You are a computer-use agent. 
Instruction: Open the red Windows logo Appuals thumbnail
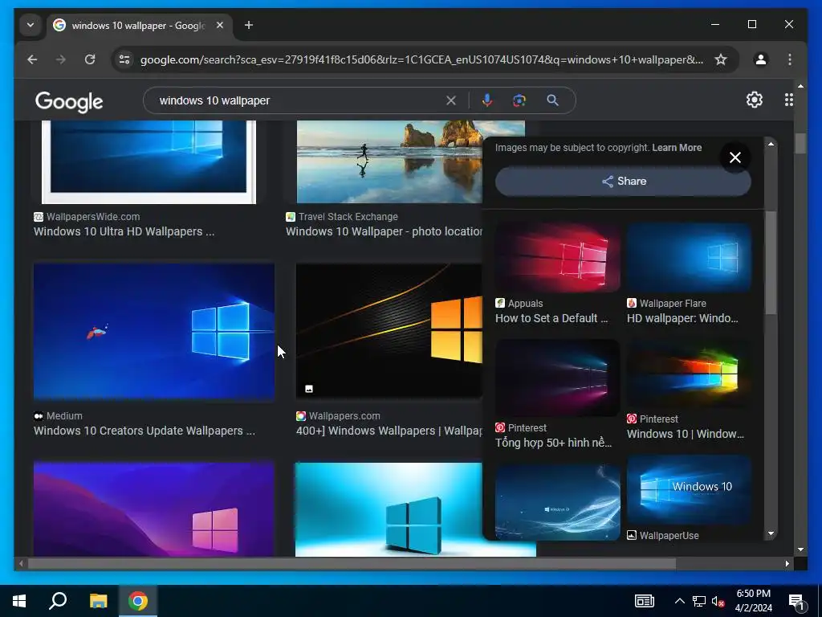557,258
